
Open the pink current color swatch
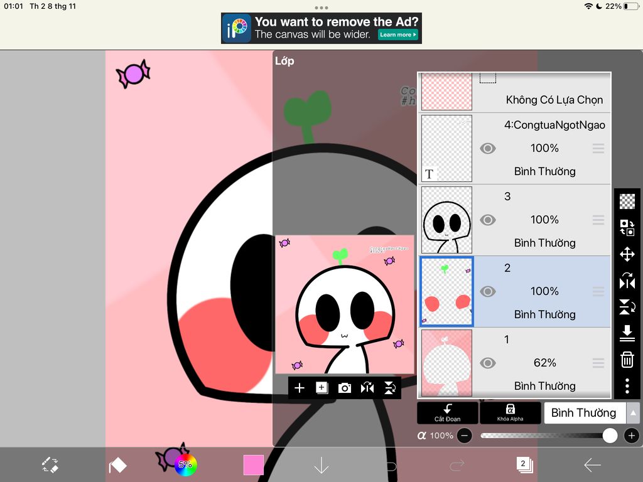pyautogui.click(x=254, y=465)
